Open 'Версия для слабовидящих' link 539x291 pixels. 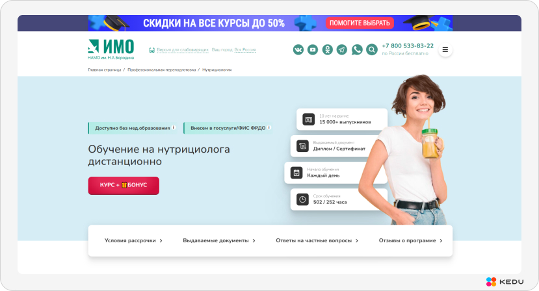coord(183,50)
